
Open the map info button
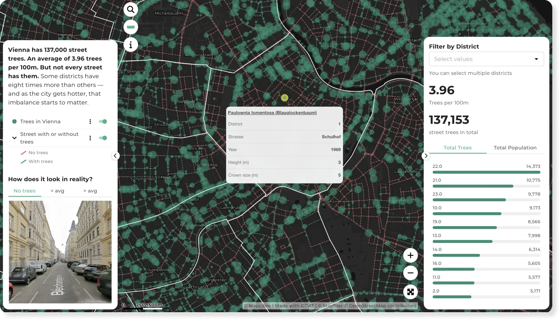tap(131, 44)
